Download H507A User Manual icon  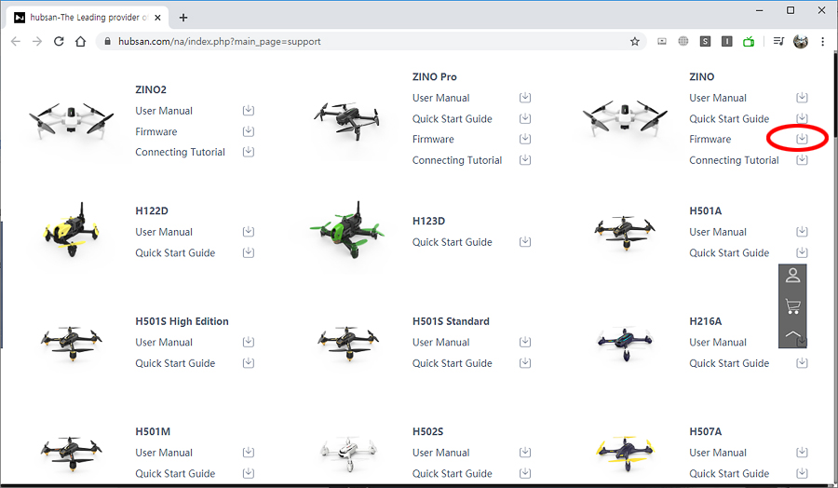pyautogui.click(x=803, y=453)
